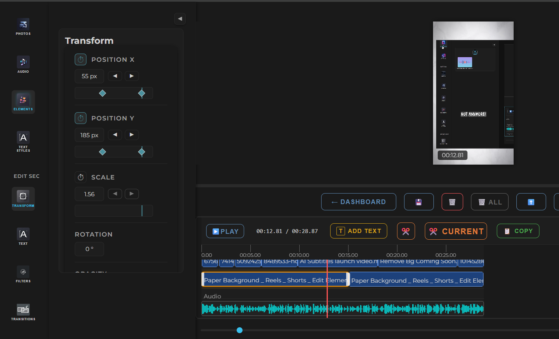Screen dimensions: 559x339
Task: Click the selected clip's left trim handle
Action: pyautogui.click(x=203, y=280)
